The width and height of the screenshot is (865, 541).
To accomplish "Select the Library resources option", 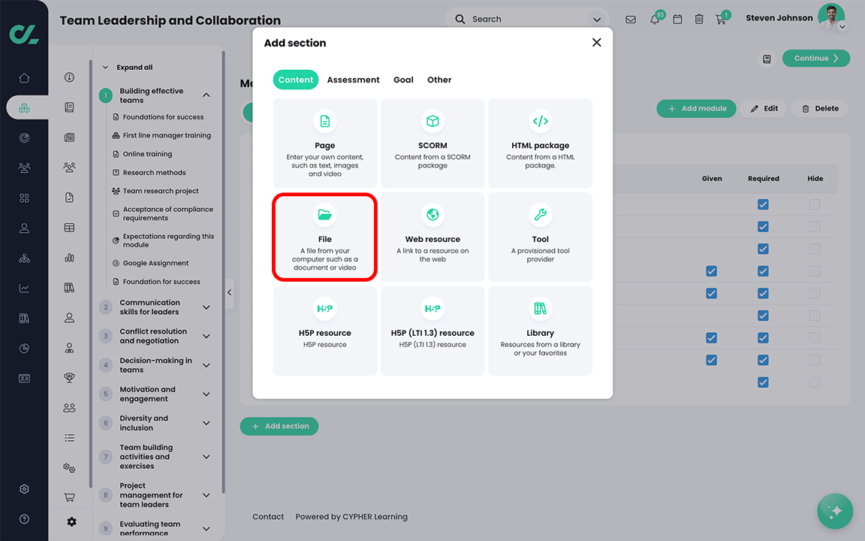I will point(540,331).
